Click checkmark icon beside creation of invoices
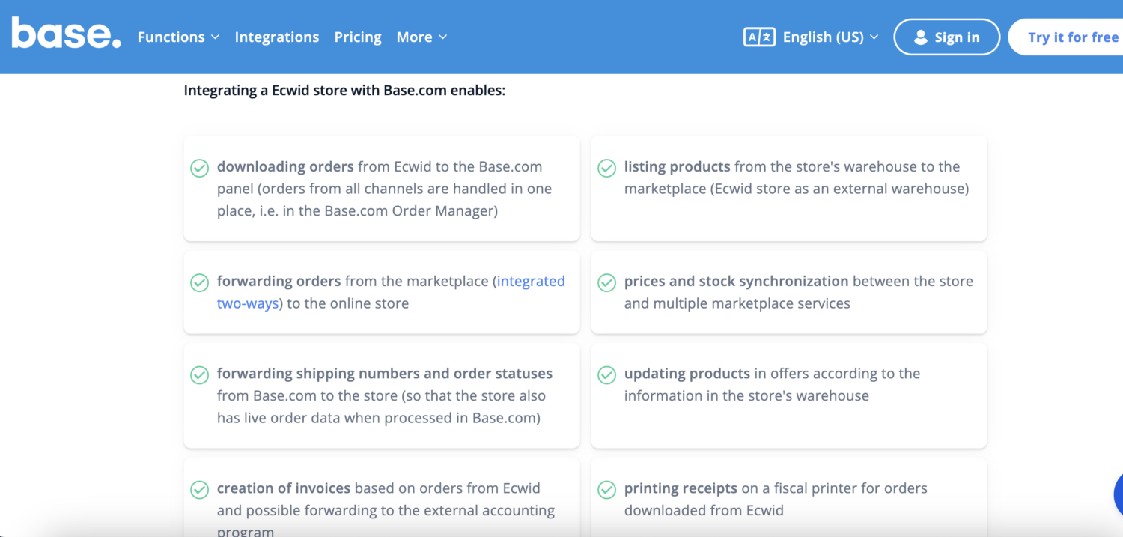This screenshot has height=537, width=1123. pos(199,489)
